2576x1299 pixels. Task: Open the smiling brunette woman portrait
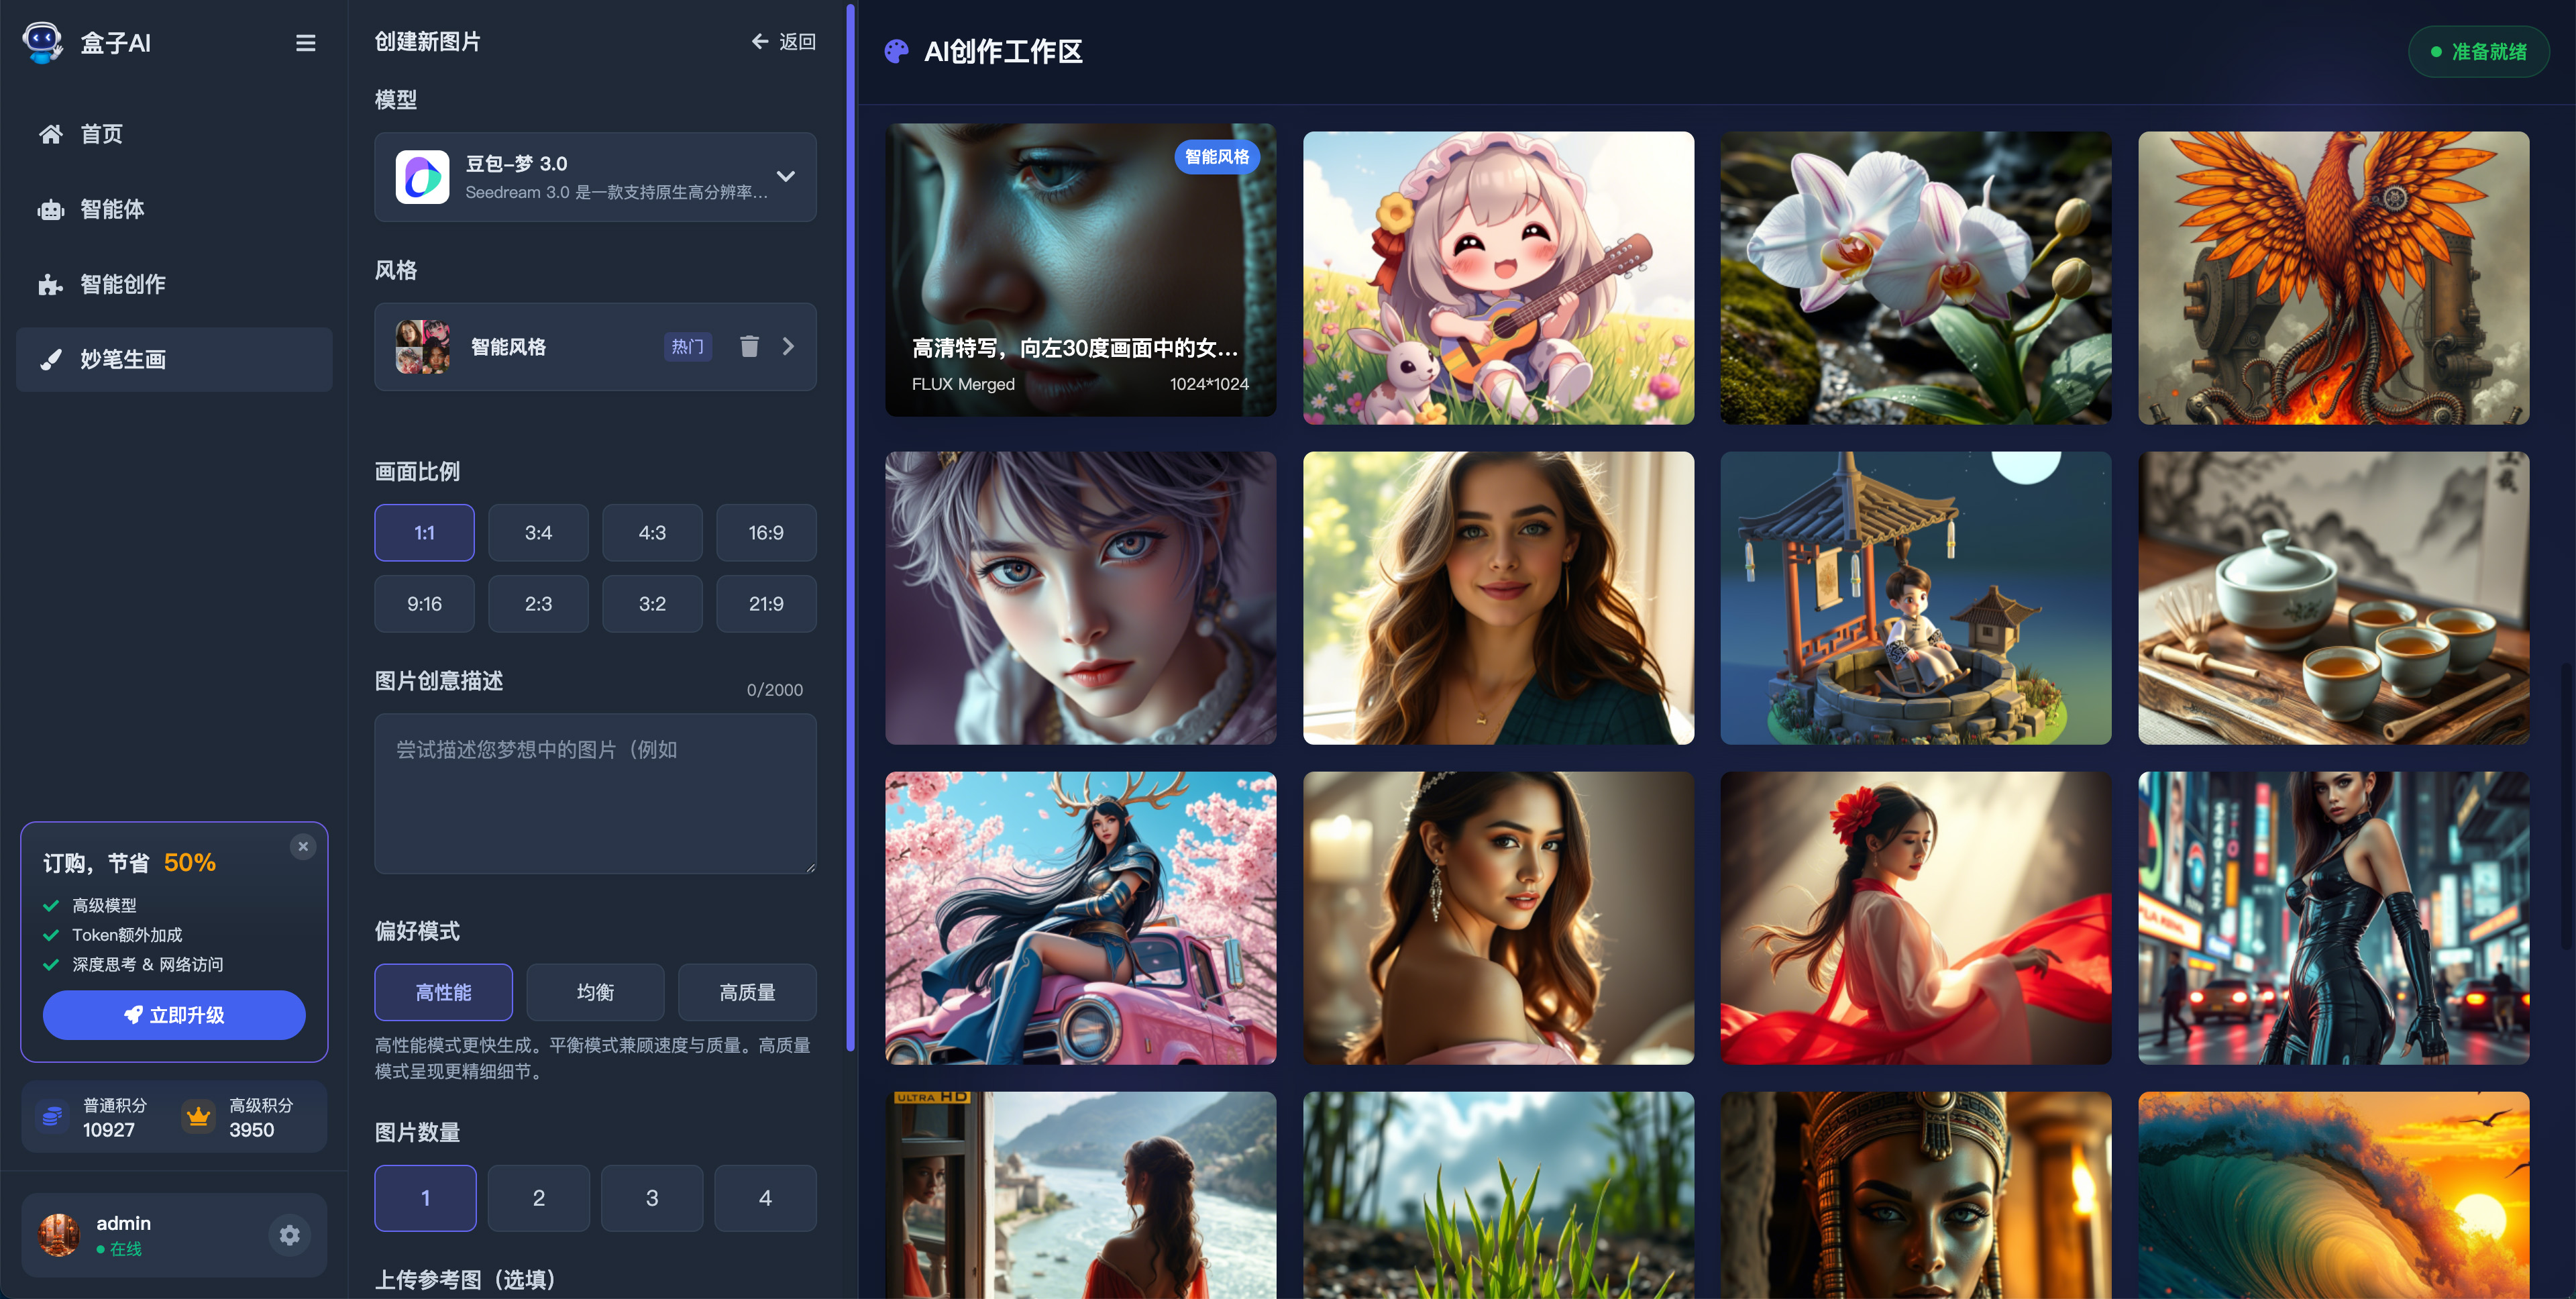(1498, 598)
